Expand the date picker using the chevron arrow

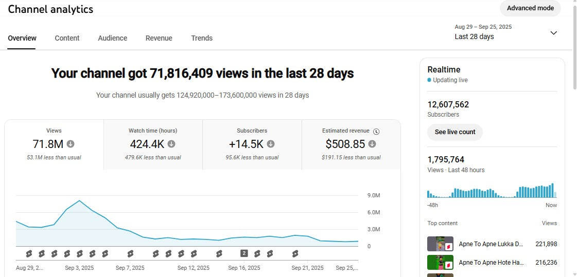pyautogui.click(x=553, y=33)
